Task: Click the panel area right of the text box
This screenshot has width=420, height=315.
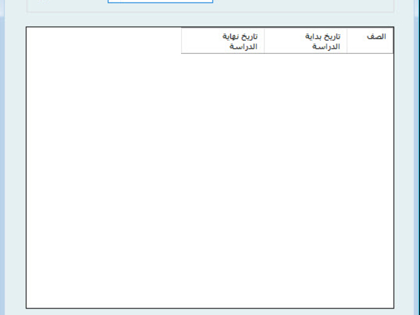Action: 302,5
